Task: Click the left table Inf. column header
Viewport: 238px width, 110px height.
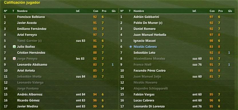Action: pyautogui.click(x=78, y=11)
